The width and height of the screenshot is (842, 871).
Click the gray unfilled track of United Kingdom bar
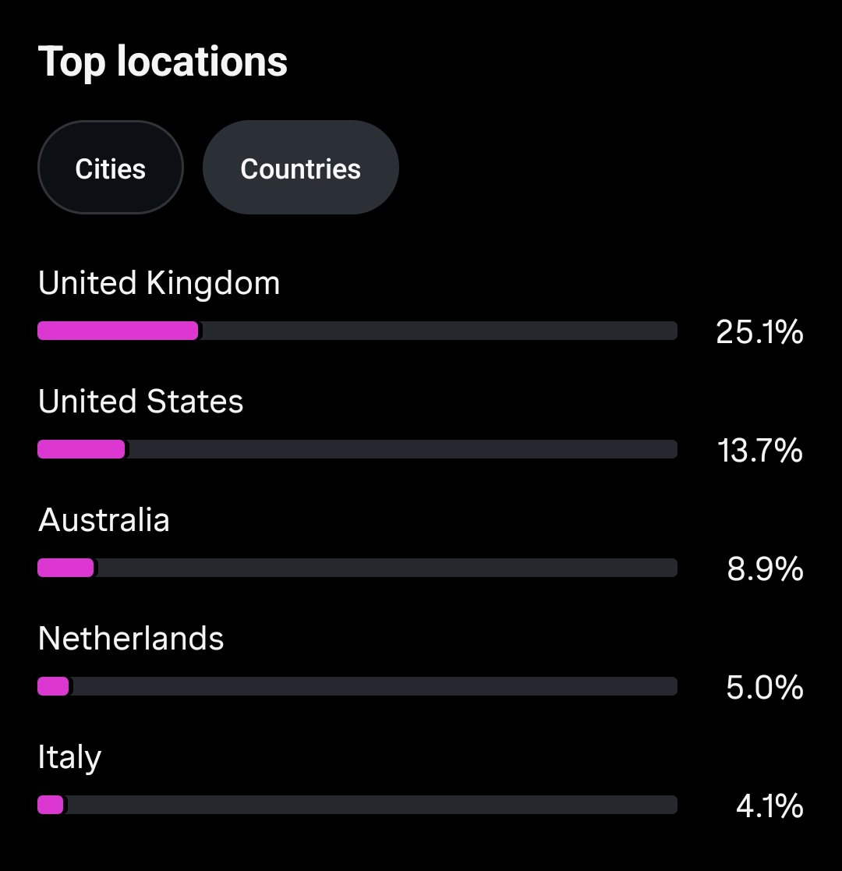437,331
